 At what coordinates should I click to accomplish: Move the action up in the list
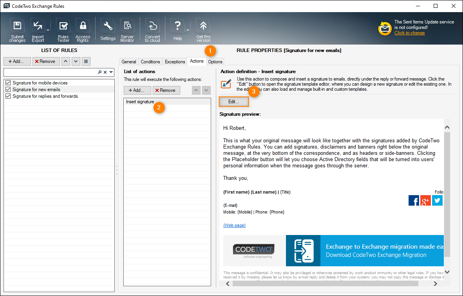[x=196, y=90]
